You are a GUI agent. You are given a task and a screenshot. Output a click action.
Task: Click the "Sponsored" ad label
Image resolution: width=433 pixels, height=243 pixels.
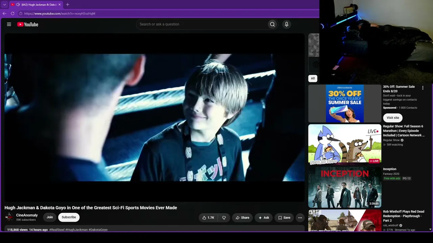click(x=390, y=108)
